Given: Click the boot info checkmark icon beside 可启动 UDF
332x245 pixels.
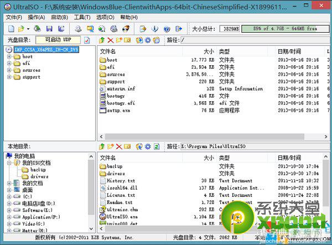Looking at the screenshot, I should tap(87, 40).
